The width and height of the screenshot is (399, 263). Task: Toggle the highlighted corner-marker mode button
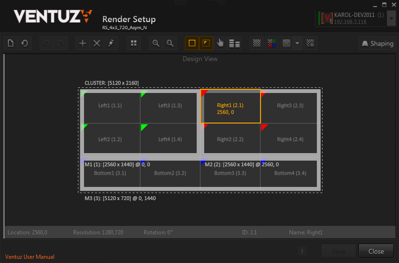pyautogui.click(x=206, y=43)
